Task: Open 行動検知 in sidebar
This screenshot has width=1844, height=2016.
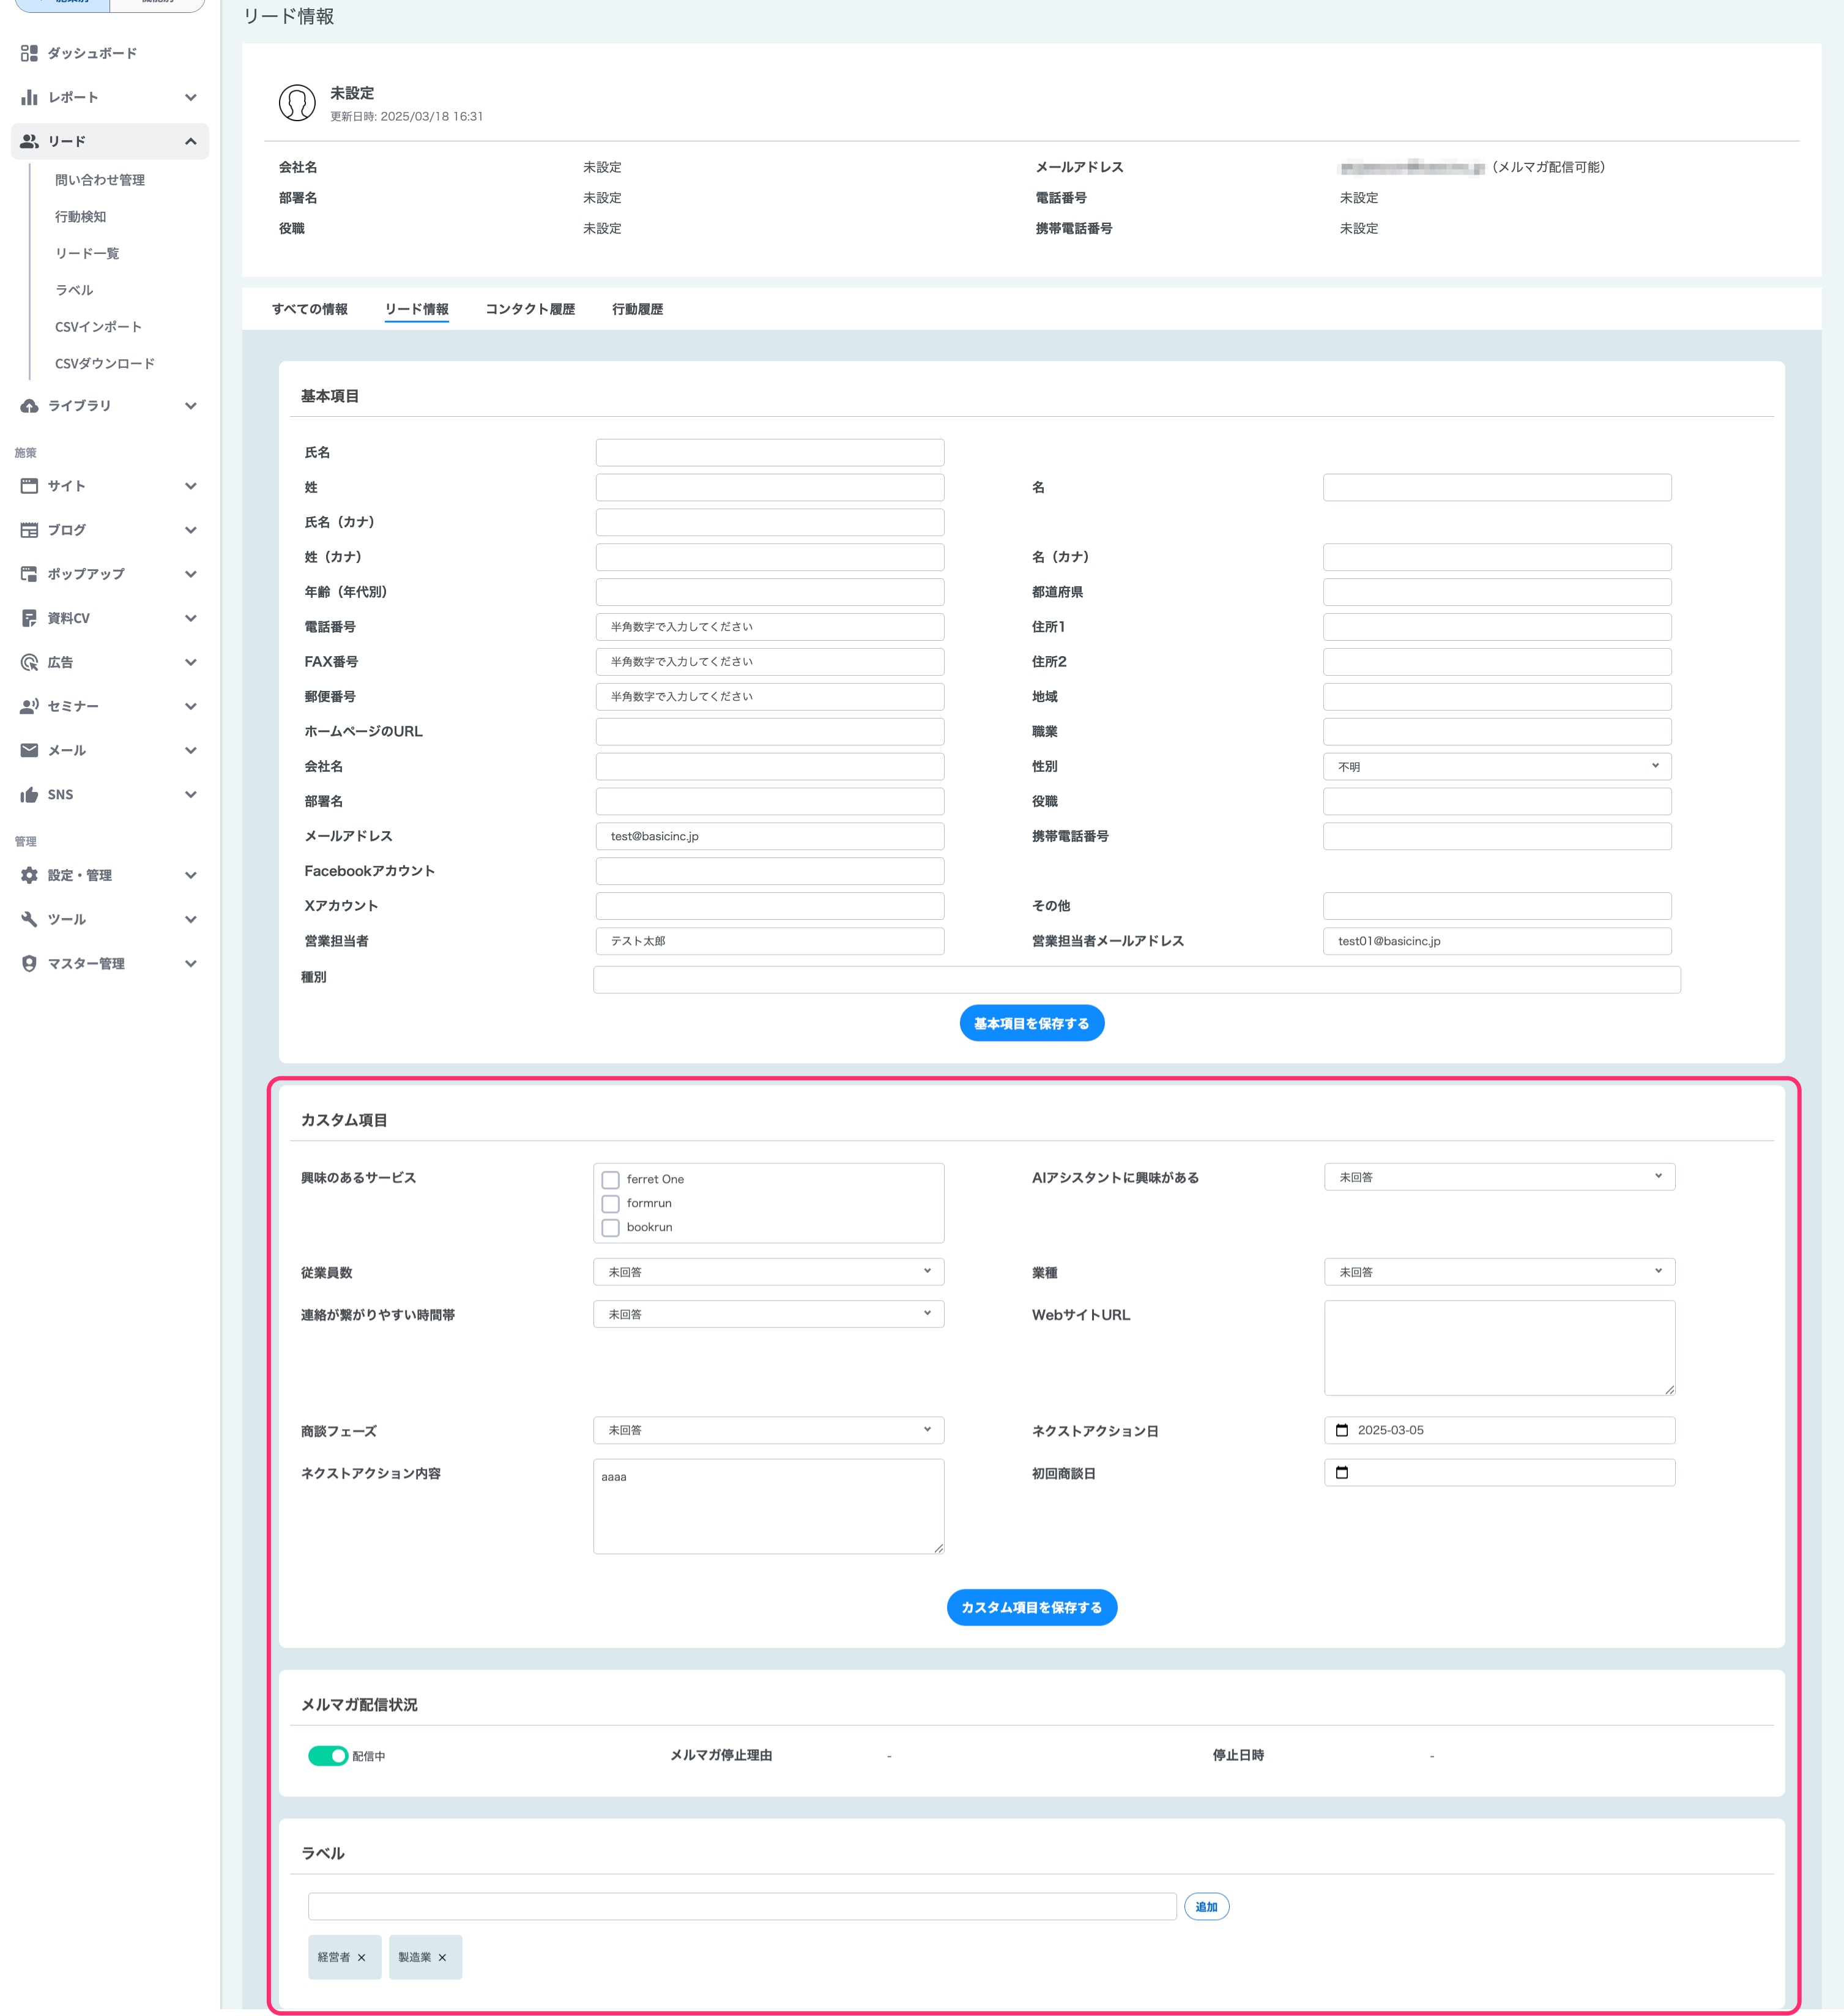Action: click(80, 217)
